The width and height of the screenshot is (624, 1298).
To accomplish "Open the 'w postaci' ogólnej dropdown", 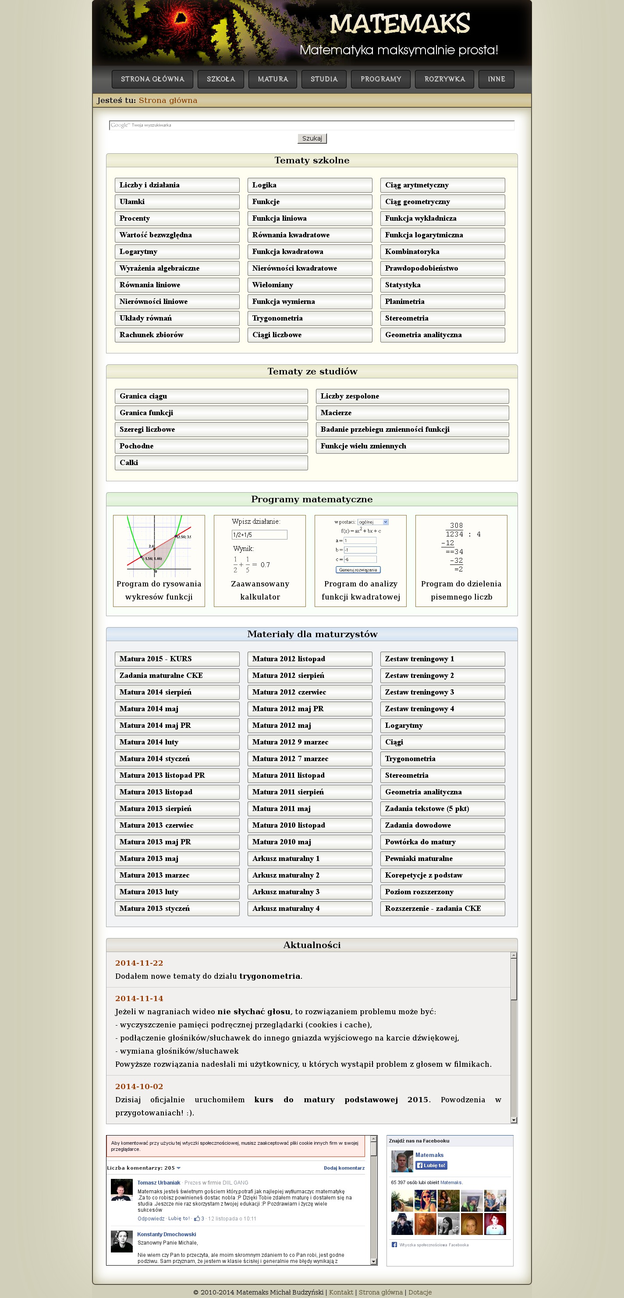I will pos(373,522).
